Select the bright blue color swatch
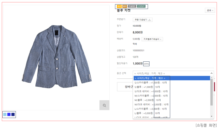Screen dimensions: 219x130 coord(9,114)
